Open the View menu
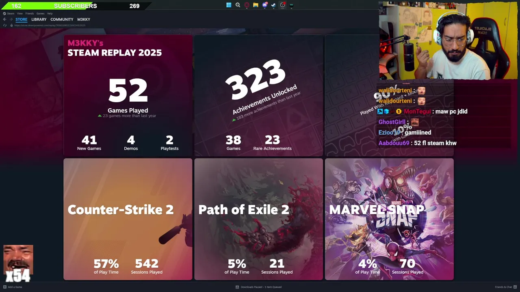The height and width of the screenshot is (292, 520). [19, 13]
